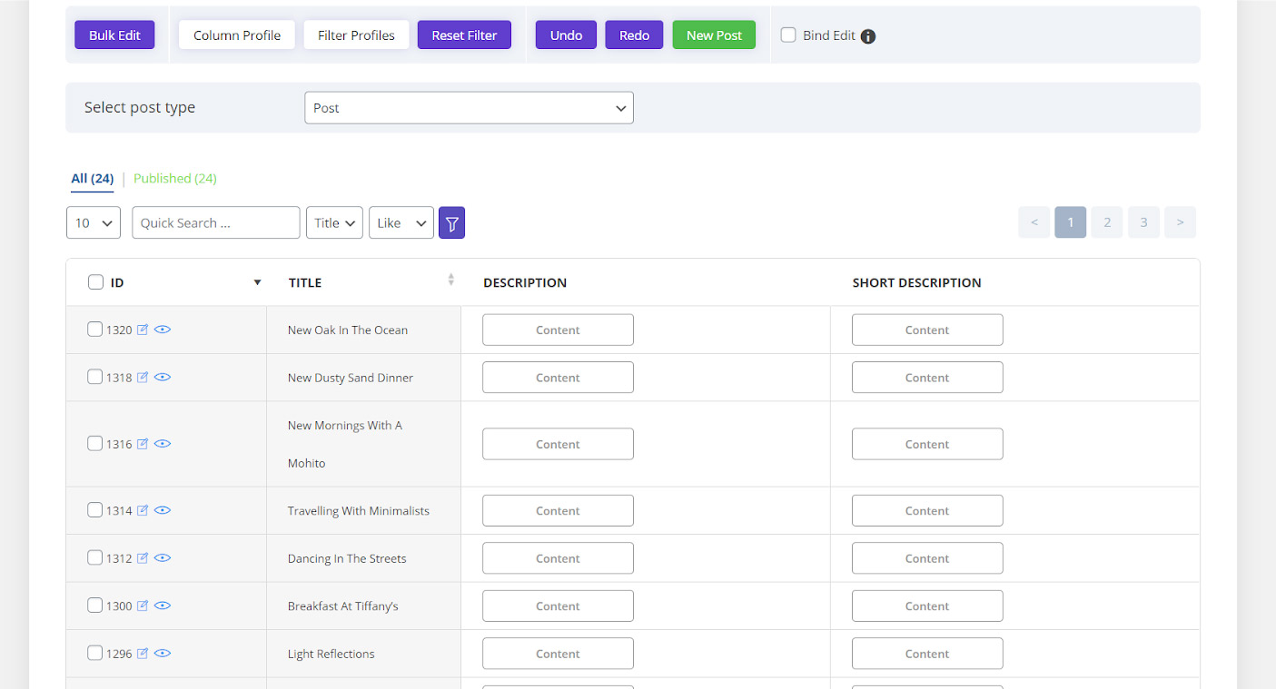Viewport: 1276px width, 689px height.
Task: Open Short Description content for post 1314
Action: click(927, 510)
